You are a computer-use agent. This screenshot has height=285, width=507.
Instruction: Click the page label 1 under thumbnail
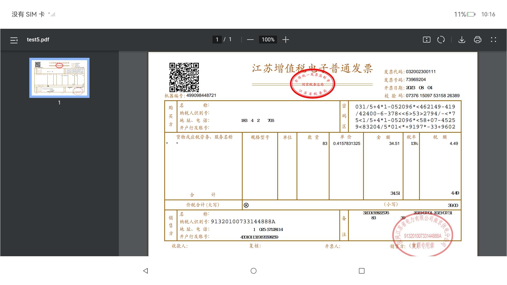pyautogui.click(x=59, y=103)
